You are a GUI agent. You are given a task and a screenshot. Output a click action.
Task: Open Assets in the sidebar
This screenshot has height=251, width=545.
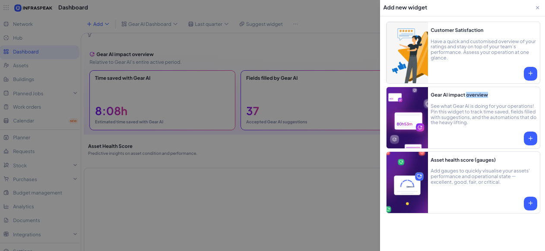pyautogui.click(x=21, y=66)
